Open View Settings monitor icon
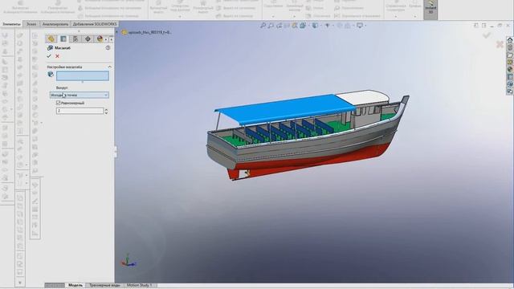The height and width of the screenshot is (289, 514). click(360, 25)
